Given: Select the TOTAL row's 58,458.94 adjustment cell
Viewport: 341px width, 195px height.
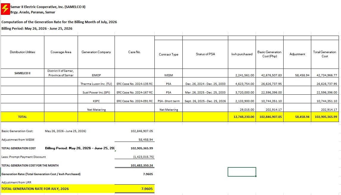Looking at the screenshot, I should click(297, 117).
